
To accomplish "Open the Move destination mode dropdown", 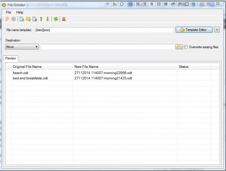I will pyautogui.click(x=22, y=47).
